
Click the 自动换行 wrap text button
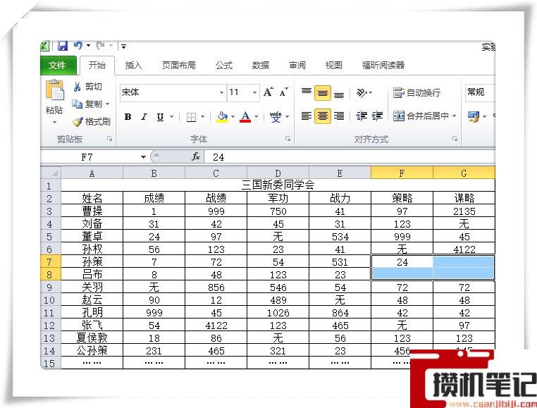coord(416,92)
